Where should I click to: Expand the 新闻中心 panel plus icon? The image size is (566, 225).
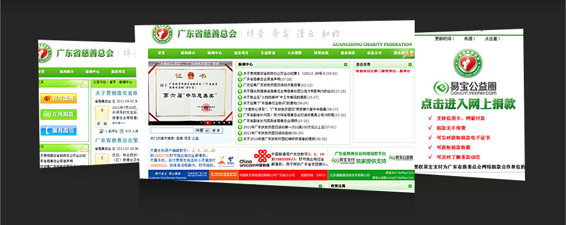coord(345,64)
